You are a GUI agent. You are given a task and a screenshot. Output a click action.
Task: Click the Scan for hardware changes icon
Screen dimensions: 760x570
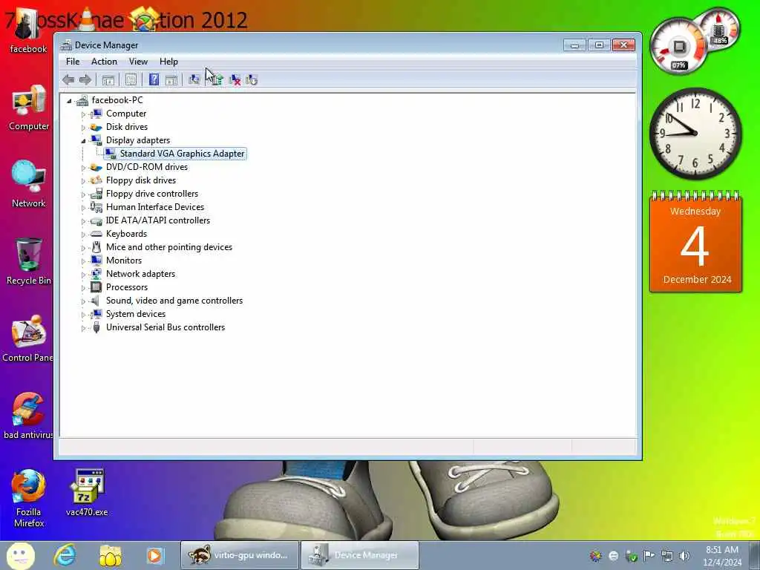(194, 80)
